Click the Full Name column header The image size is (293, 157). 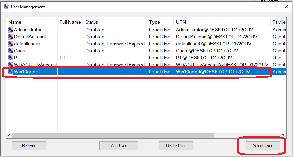pos(70,22)
